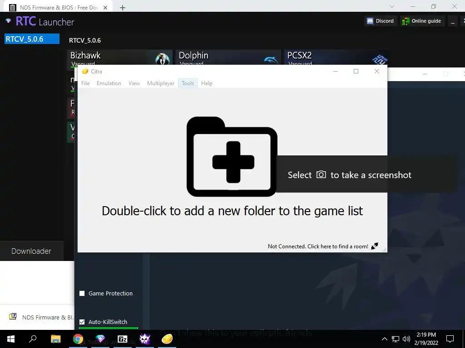The height and width of the screenshot is (348, 465).
Task: Click the volume speaker icon in tray
Action: point(406,339)
